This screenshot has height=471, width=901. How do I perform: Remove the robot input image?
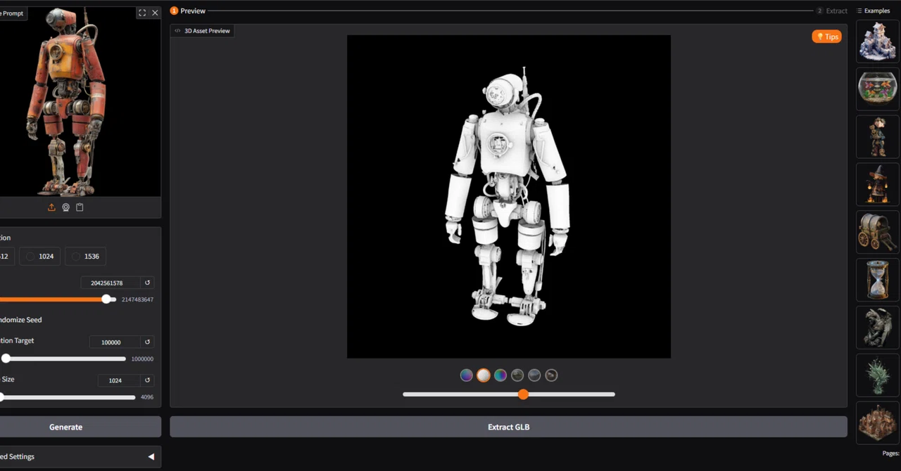click(x=155, y=13)
